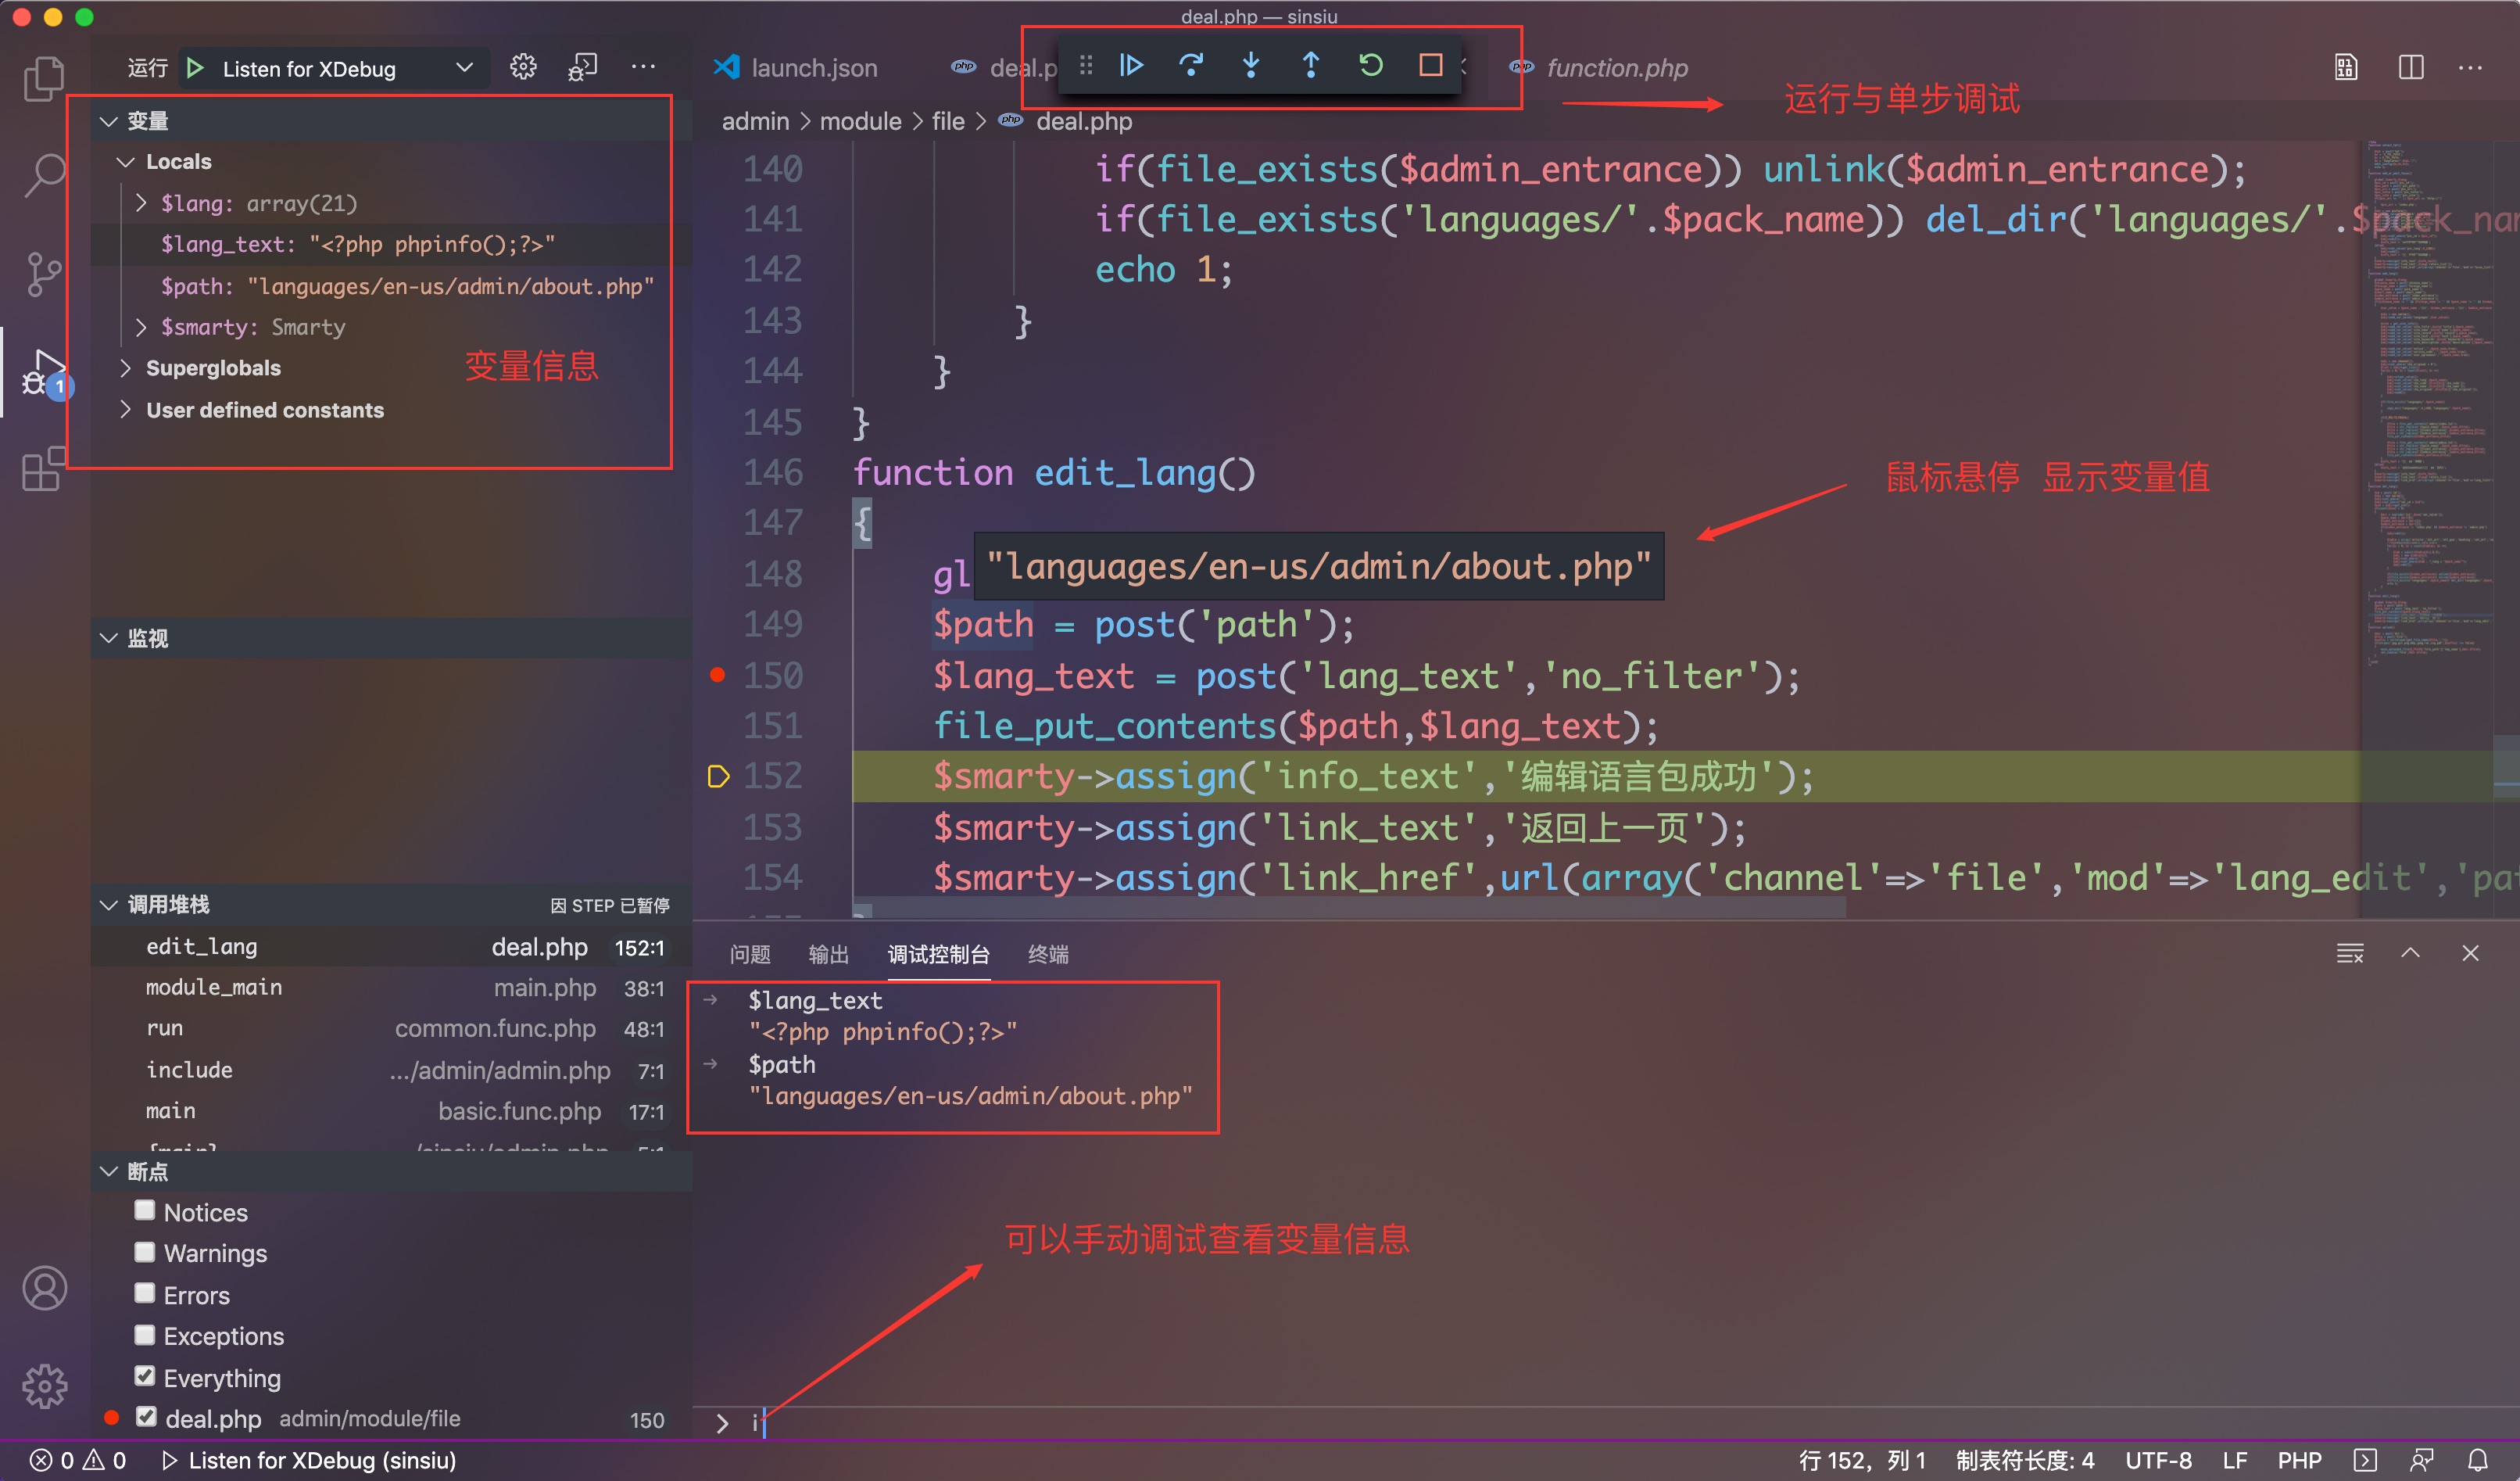Viewport: 2520px width, 1481px height.
Task: Select the edit_lang call stack frame
Action: [391, 947]
